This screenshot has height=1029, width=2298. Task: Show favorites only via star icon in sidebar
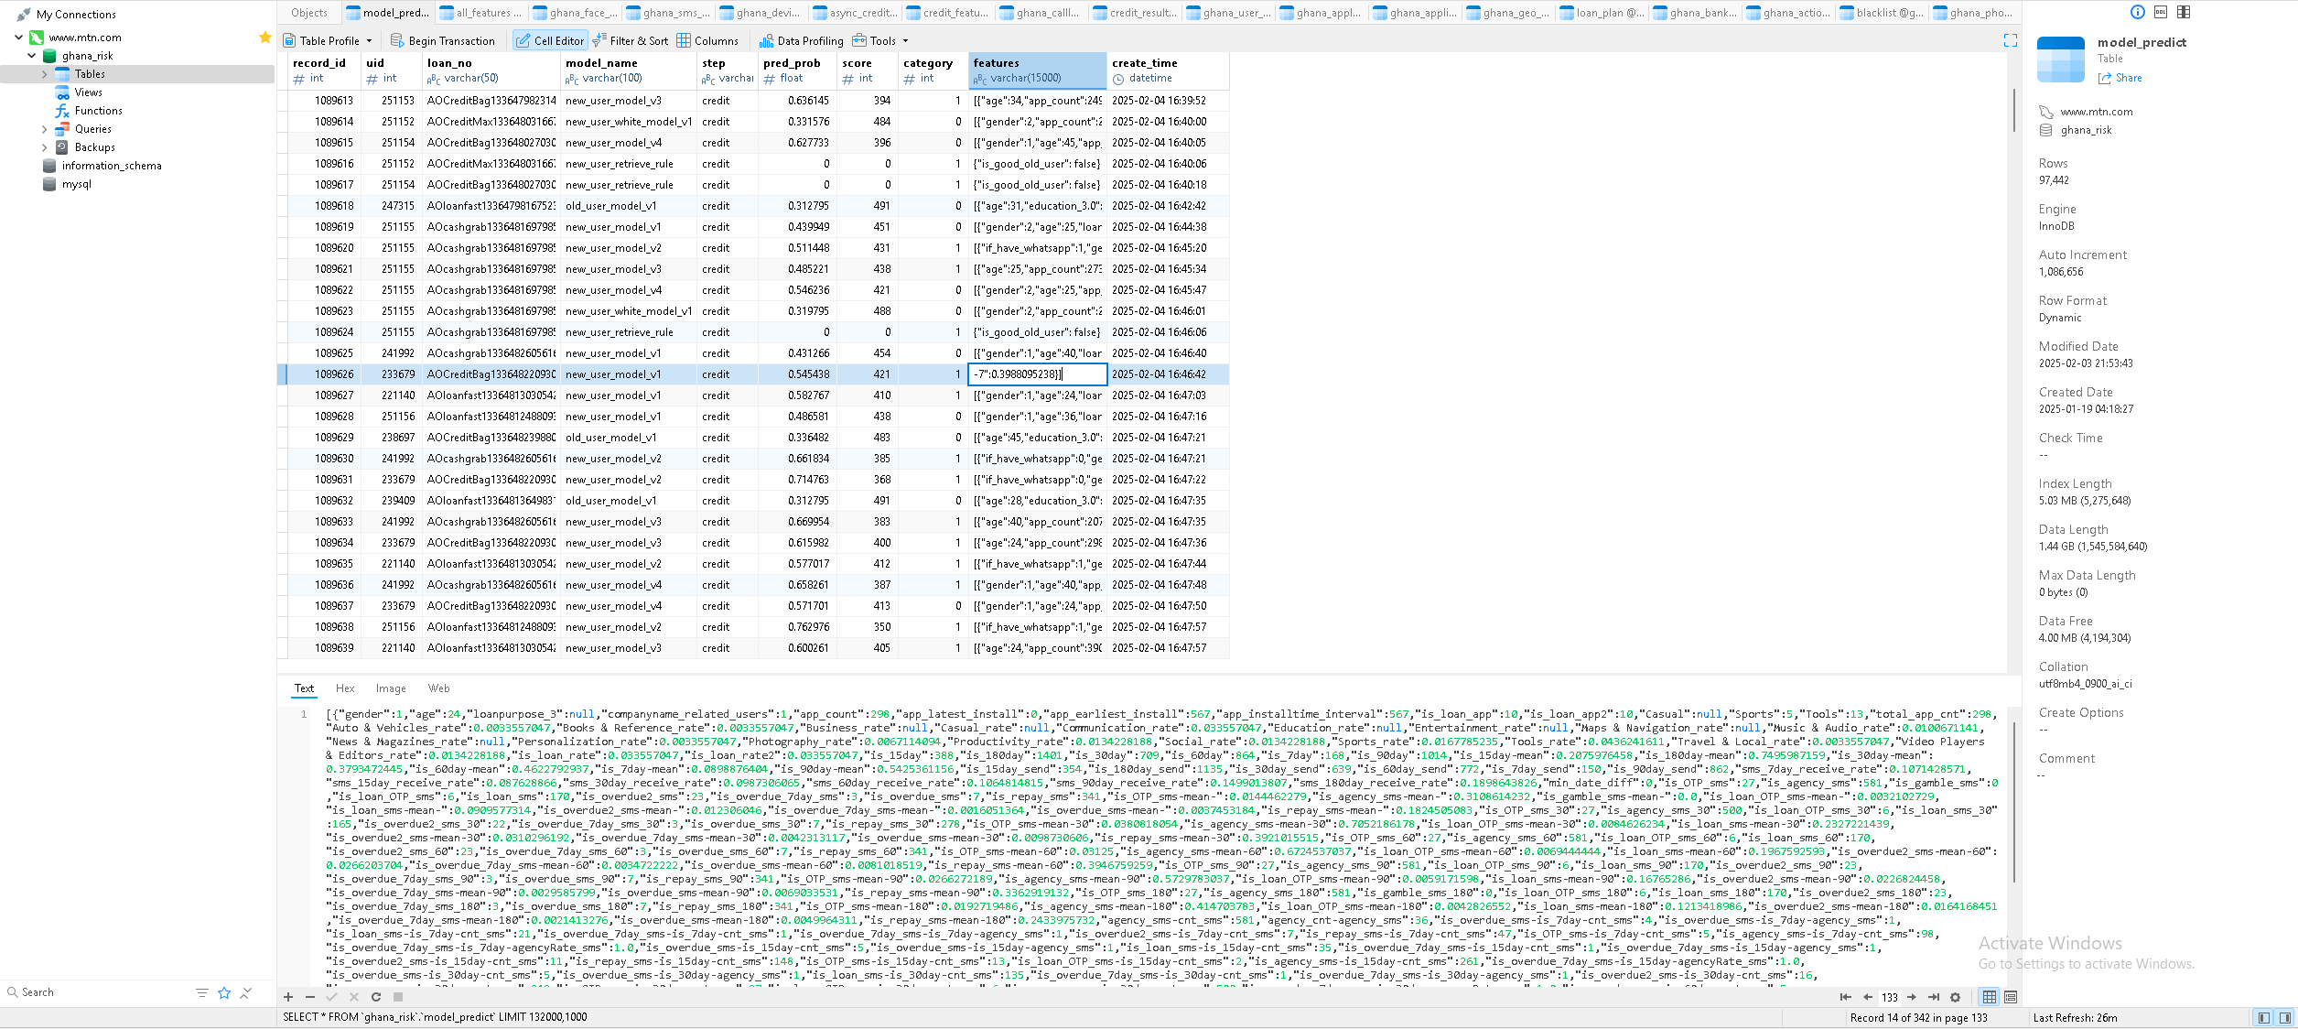pos(224,992)
